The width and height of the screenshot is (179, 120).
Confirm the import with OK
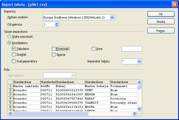click(161, 14)
